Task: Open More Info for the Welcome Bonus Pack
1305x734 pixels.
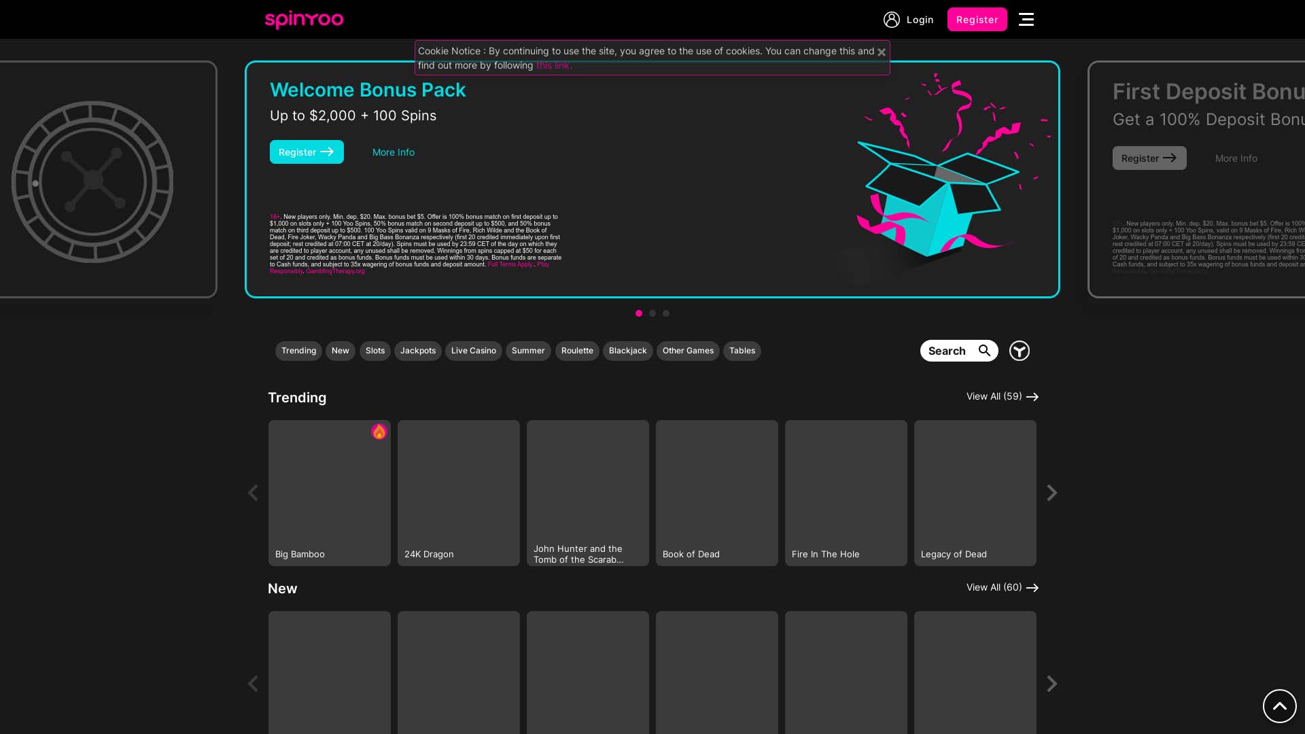Action: tap(393, 152)
